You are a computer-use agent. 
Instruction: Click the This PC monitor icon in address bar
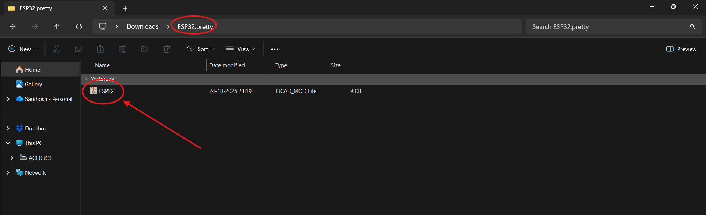(103, 26)
